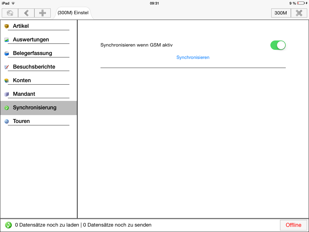Tap the battery indicator in status bar

point(301,3)
